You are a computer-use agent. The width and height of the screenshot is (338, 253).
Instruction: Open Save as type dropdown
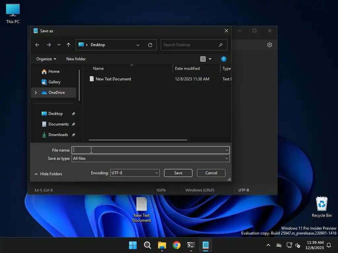(151, 158)
